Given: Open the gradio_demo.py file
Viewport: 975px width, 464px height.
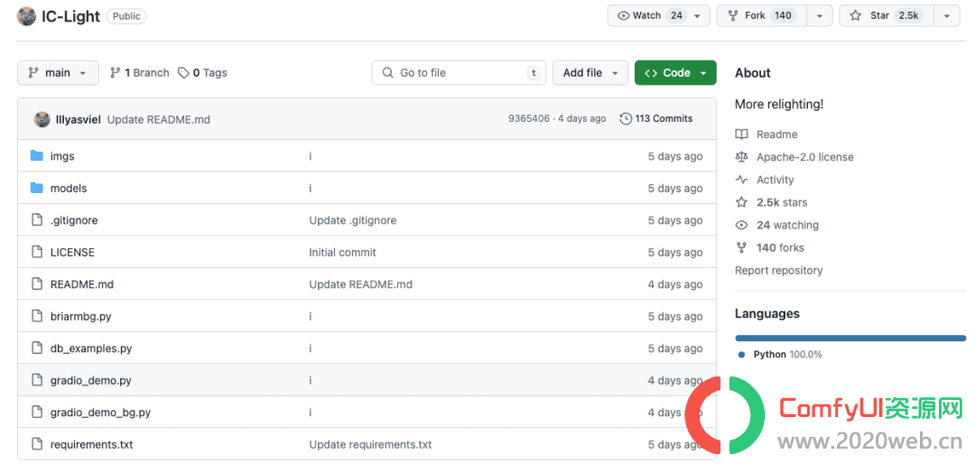Looking at the screenshot, I should click(x=91, y=381).
